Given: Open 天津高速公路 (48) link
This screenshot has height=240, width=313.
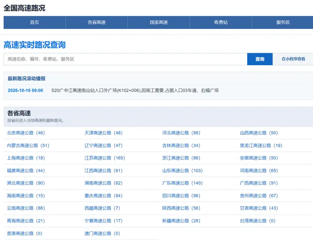Looking at the screenshot, I should [x=103, y=133].
